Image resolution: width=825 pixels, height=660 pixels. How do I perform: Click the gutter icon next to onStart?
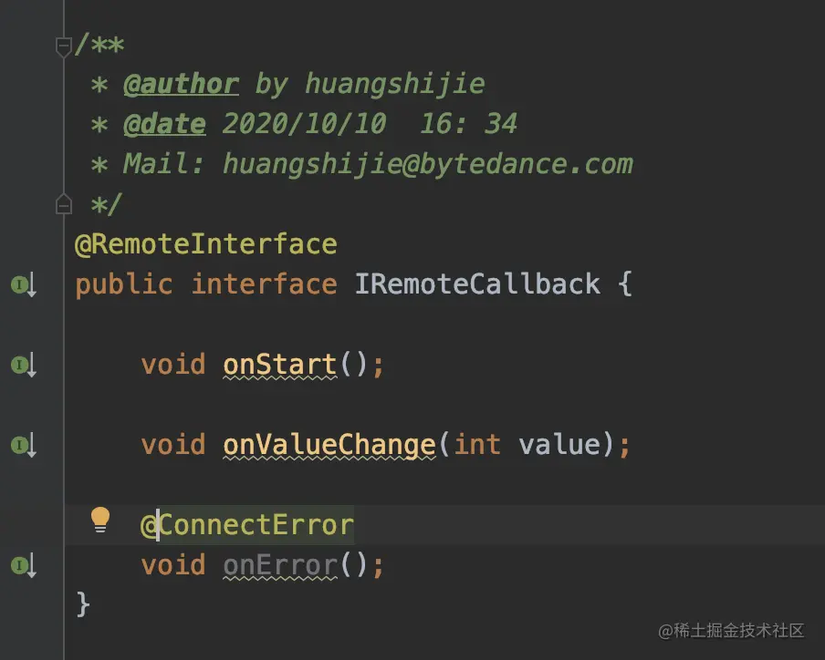pos(23,365)
